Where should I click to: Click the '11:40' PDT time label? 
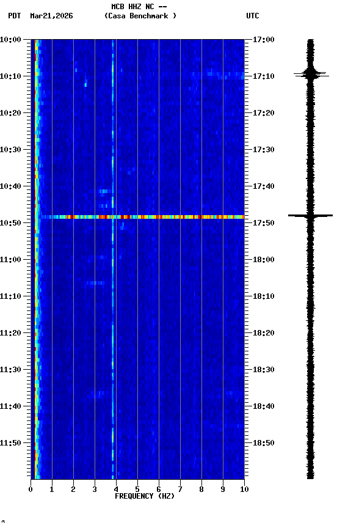tap(10, 407)
